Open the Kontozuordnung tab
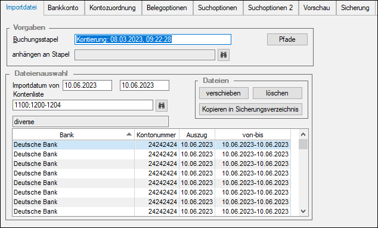Screen dimensions: 378x228 pyautogui.click(x=112, y=8)
